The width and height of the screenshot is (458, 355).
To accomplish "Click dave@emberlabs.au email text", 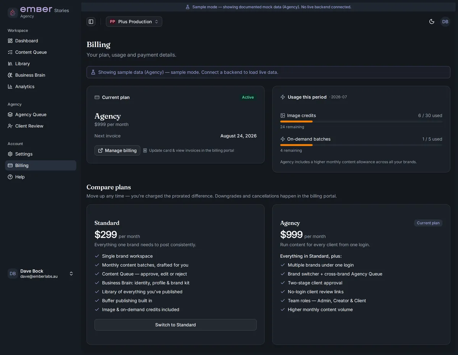I will (x=39, y=276).
